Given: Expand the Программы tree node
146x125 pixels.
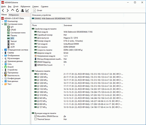Looking at the screenshot, I should [2, 73].
